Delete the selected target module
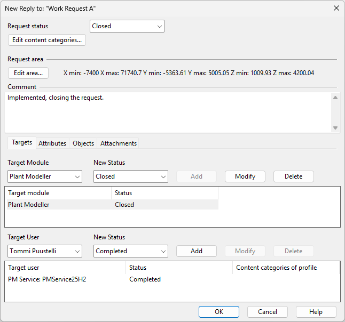 293,176
